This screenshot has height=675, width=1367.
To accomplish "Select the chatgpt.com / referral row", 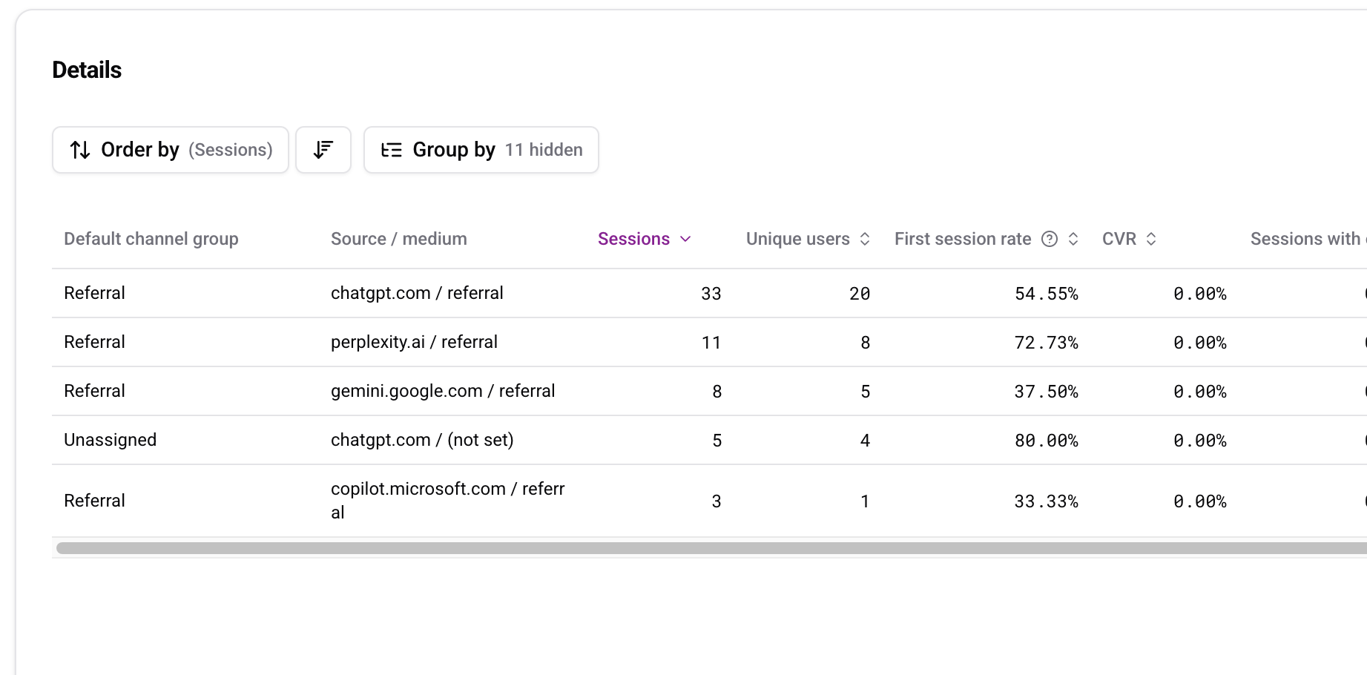I will point(709,293).
